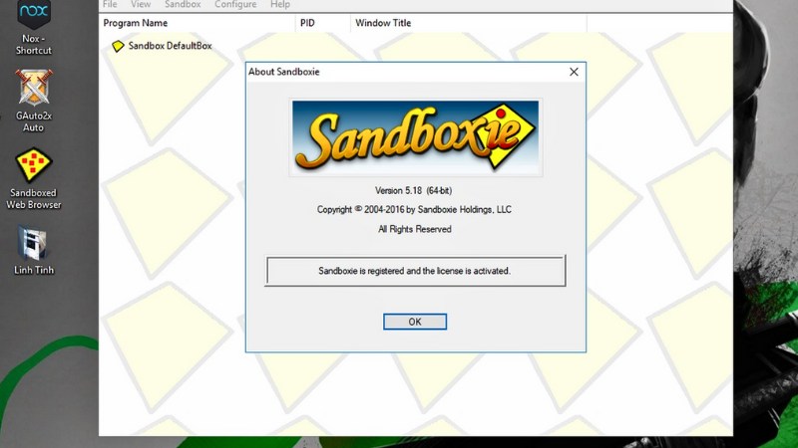The width and height of the screenshot is (798, 448).
Task: Select the Nox Shortcut desktop icon
Action: coord(34,28)
